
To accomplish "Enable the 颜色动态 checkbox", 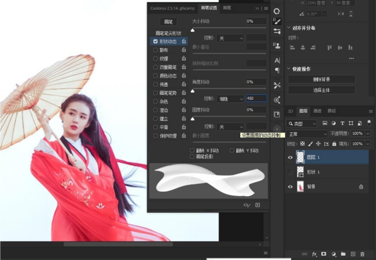I will coord(155,76).
